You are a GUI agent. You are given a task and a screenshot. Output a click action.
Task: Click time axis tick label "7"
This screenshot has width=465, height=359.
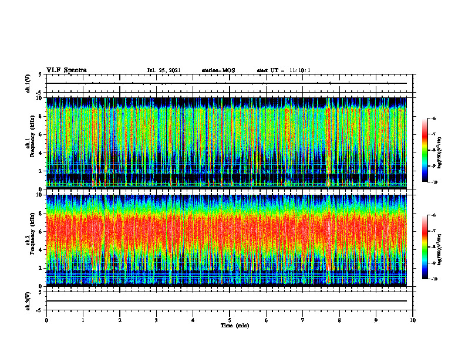(x=303, y=320)
